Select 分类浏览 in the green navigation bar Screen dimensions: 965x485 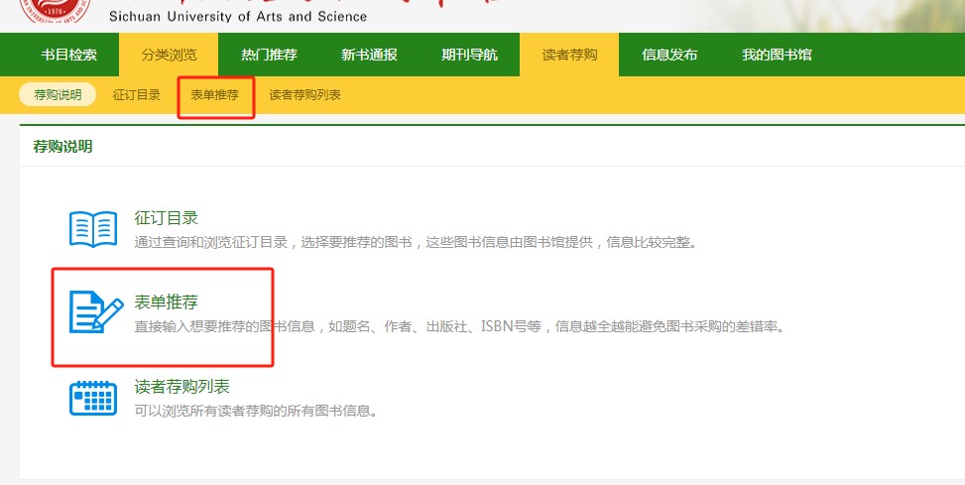(x=170, y=55)
